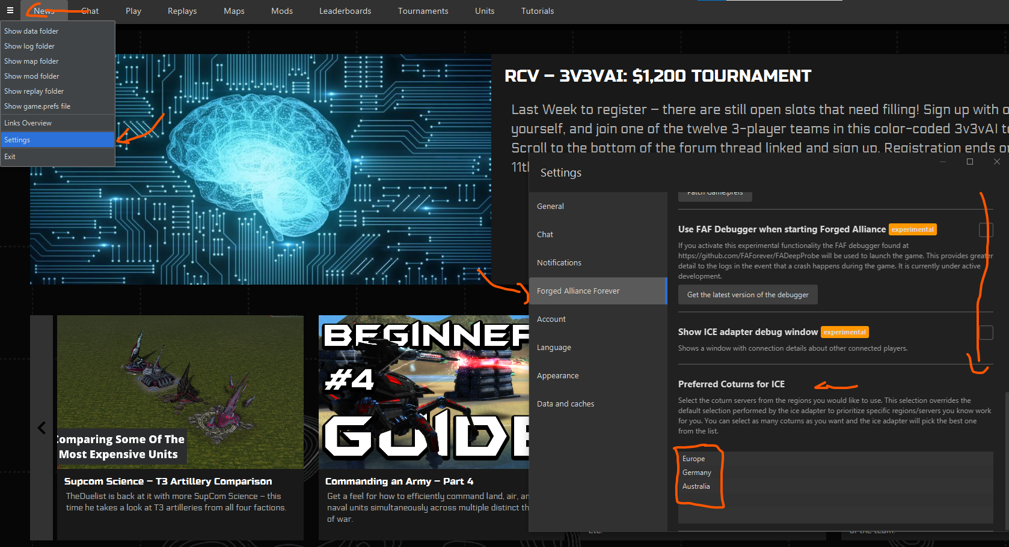View the Leaderboards tab
The image size is (1009, 547).
(345, 11)
